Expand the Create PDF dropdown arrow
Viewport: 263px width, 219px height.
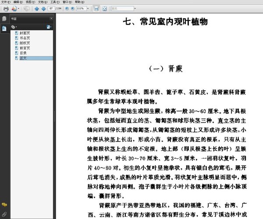[18, 9]
